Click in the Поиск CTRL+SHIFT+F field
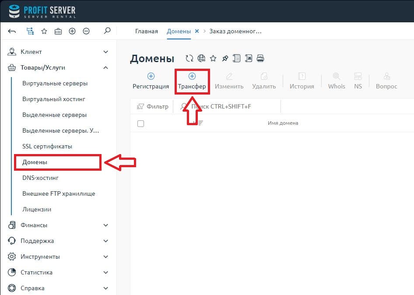The image size is (414, 295). (x=227, y=106)
